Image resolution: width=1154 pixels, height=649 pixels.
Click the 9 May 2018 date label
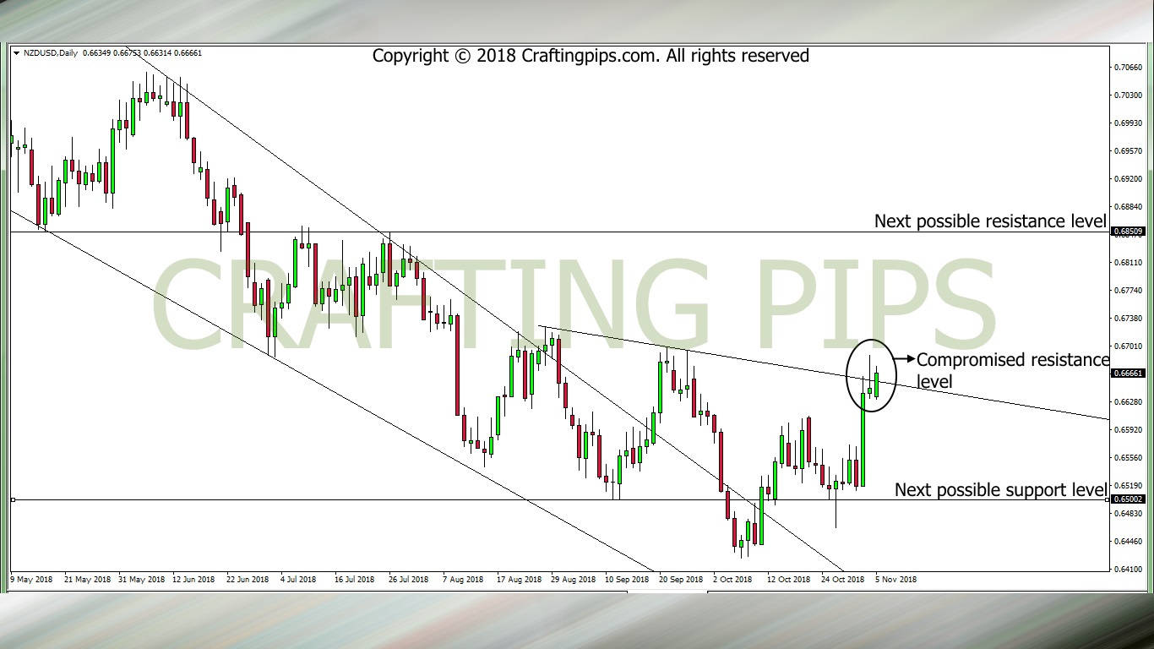tap(32, 580)
